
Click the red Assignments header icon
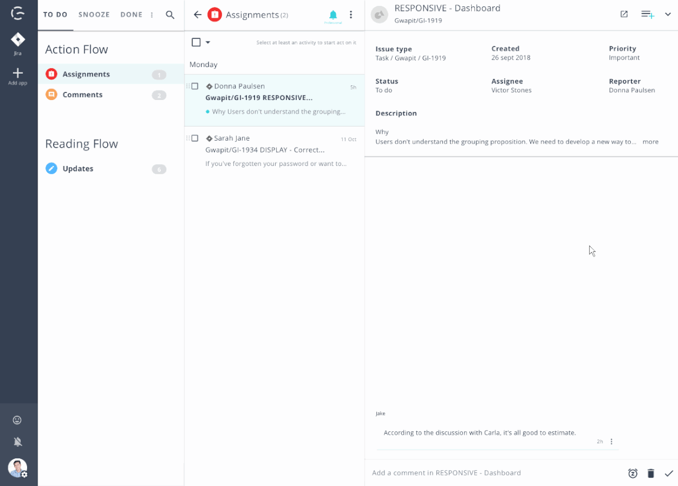point(214,15)
